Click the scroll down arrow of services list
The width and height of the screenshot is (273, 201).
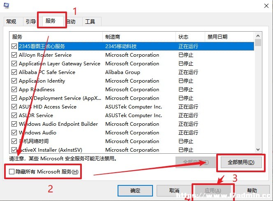click(258, 150)
